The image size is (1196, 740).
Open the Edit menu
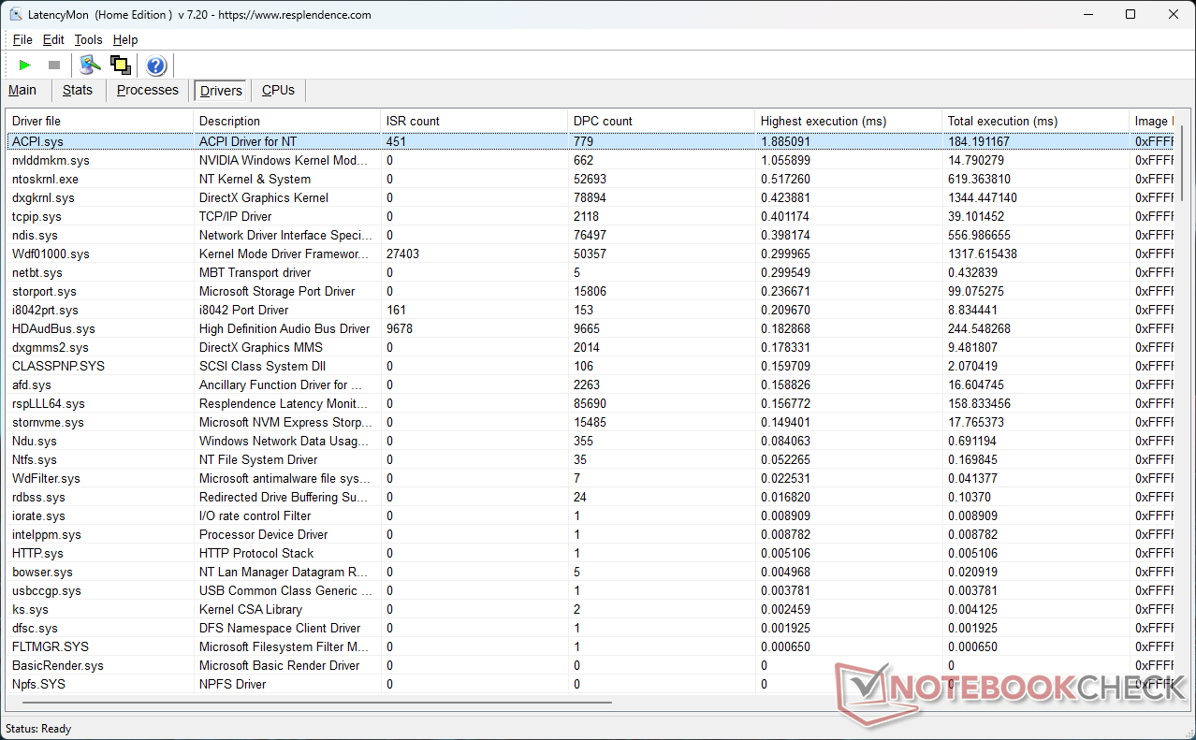53,39
